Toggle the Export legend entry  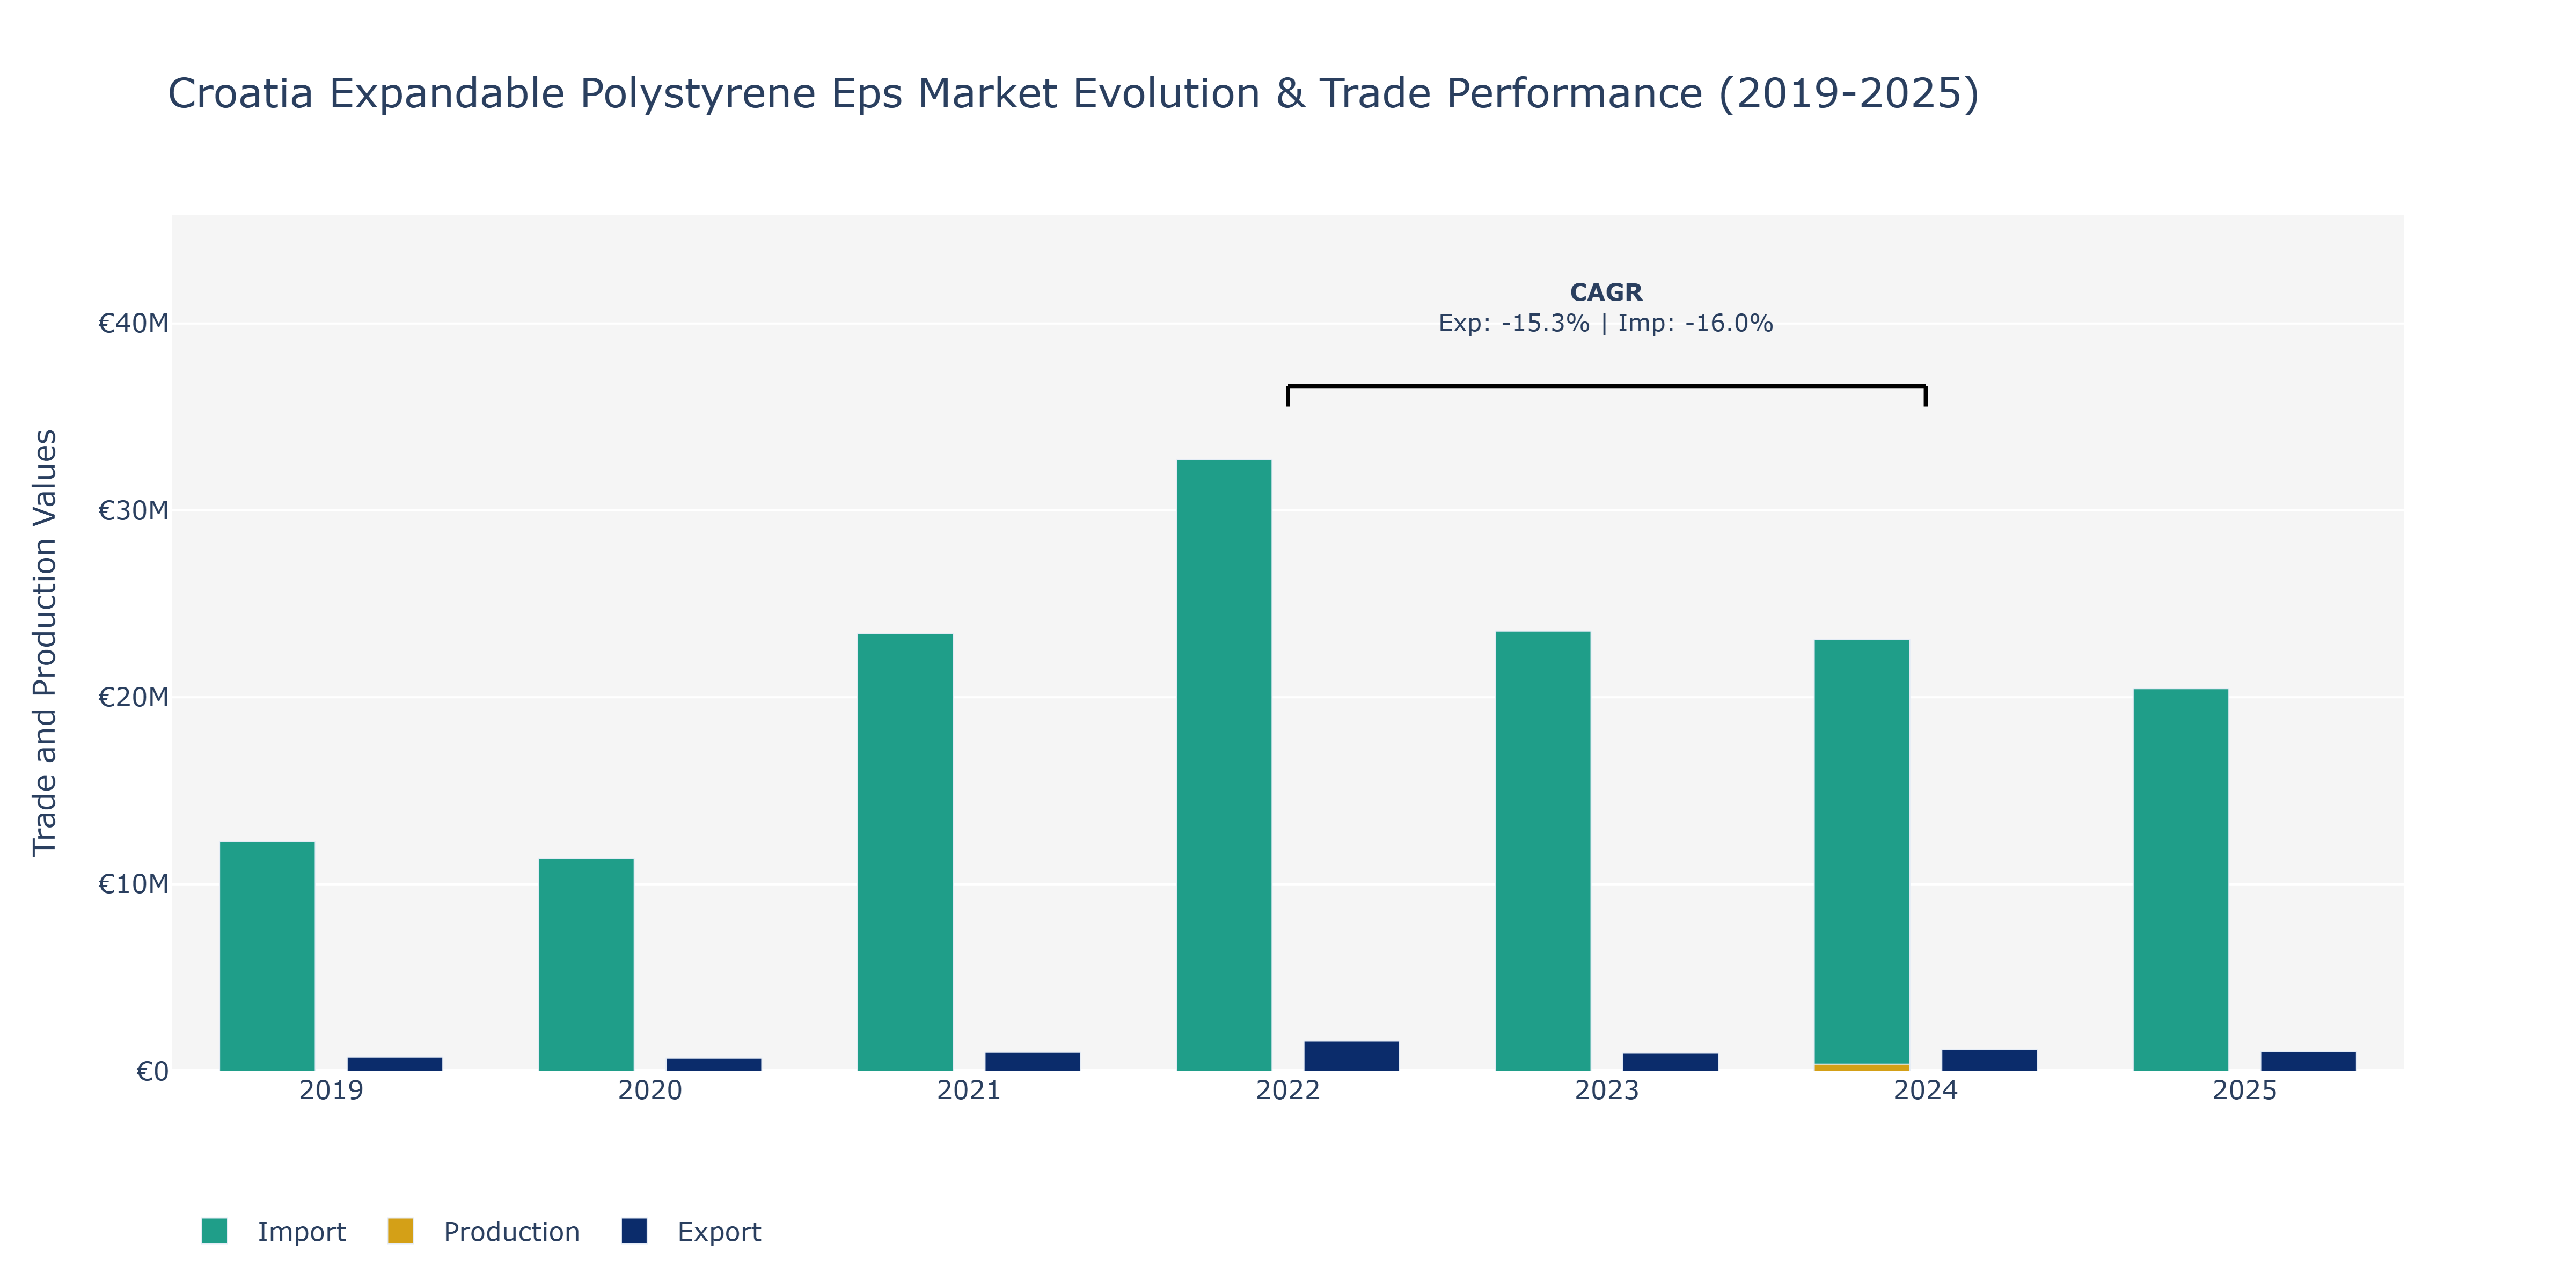[x=691, y=1231]
